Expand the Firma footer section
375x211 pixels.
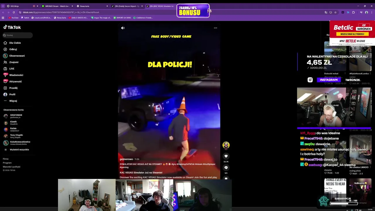tap(6, 159)
